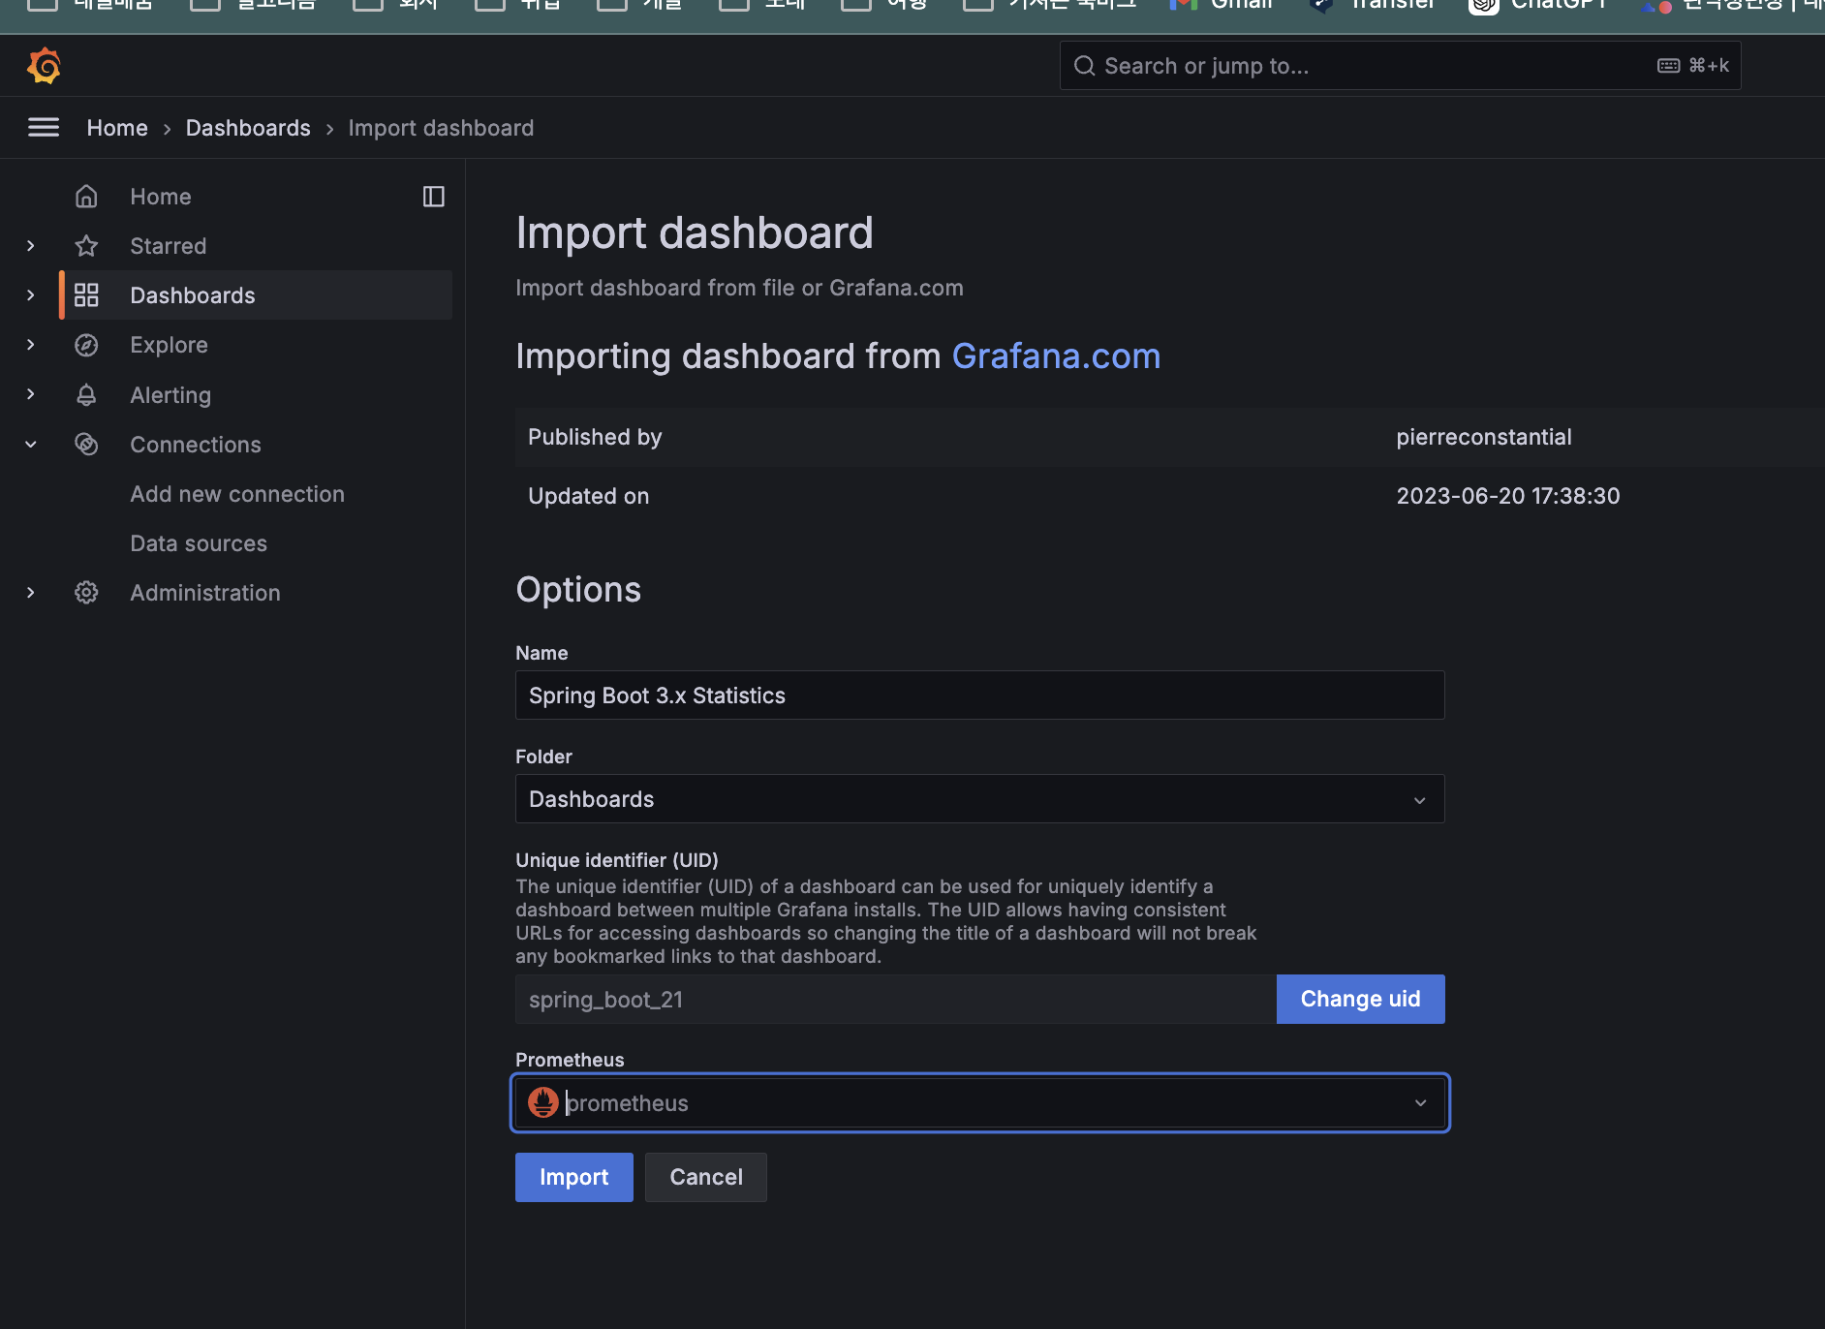The height and width of the screenshot is (1329, 1825).
Task: Open Administration in the sidebar
Action: coord(205,593)
